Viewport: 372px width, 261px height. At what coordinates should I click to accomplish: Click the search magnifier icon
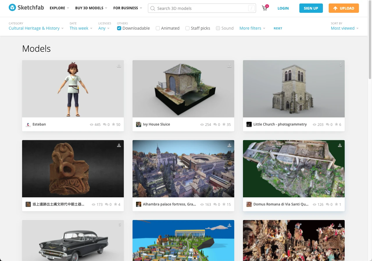click(x=153, y=8)
